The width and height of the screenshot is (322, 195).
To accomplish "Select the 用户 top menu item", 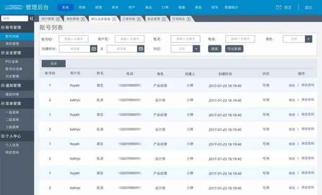I will pos(132,7).
